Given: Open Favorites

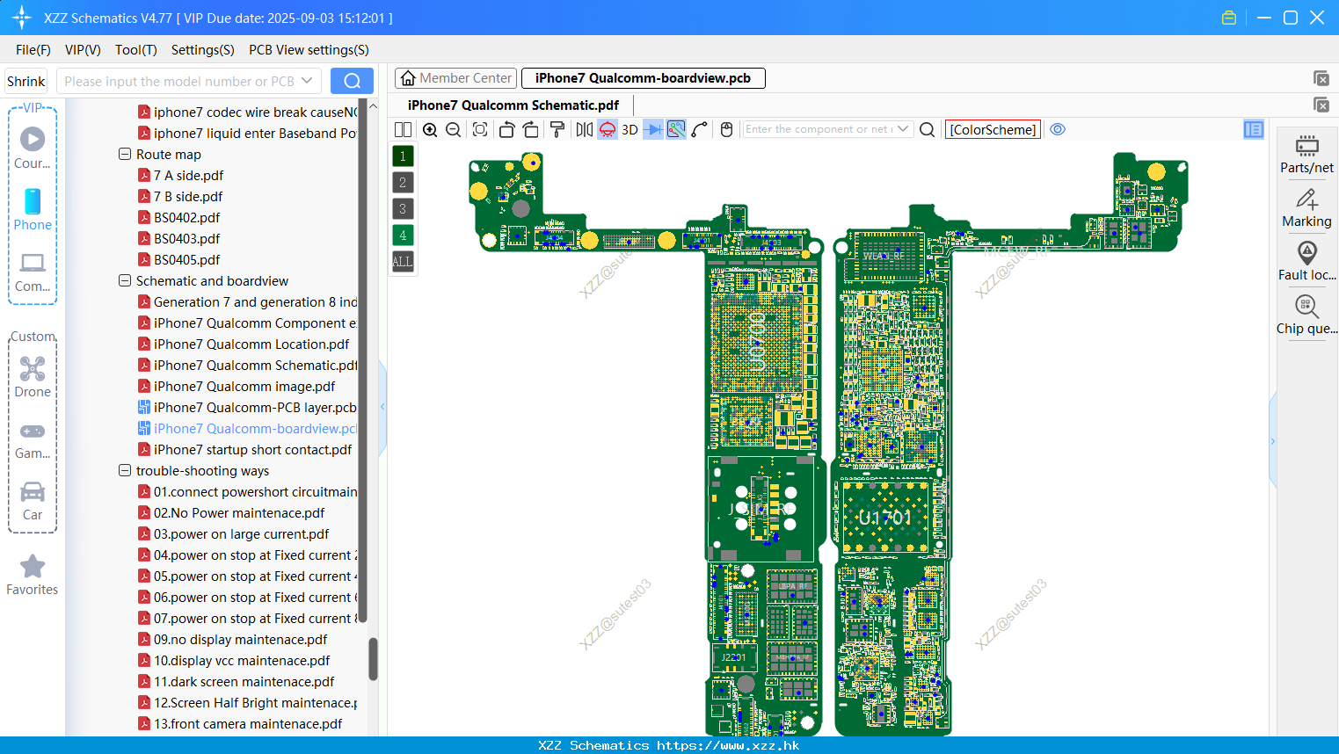Looking at the screenshot, I should tap(33, 576).
